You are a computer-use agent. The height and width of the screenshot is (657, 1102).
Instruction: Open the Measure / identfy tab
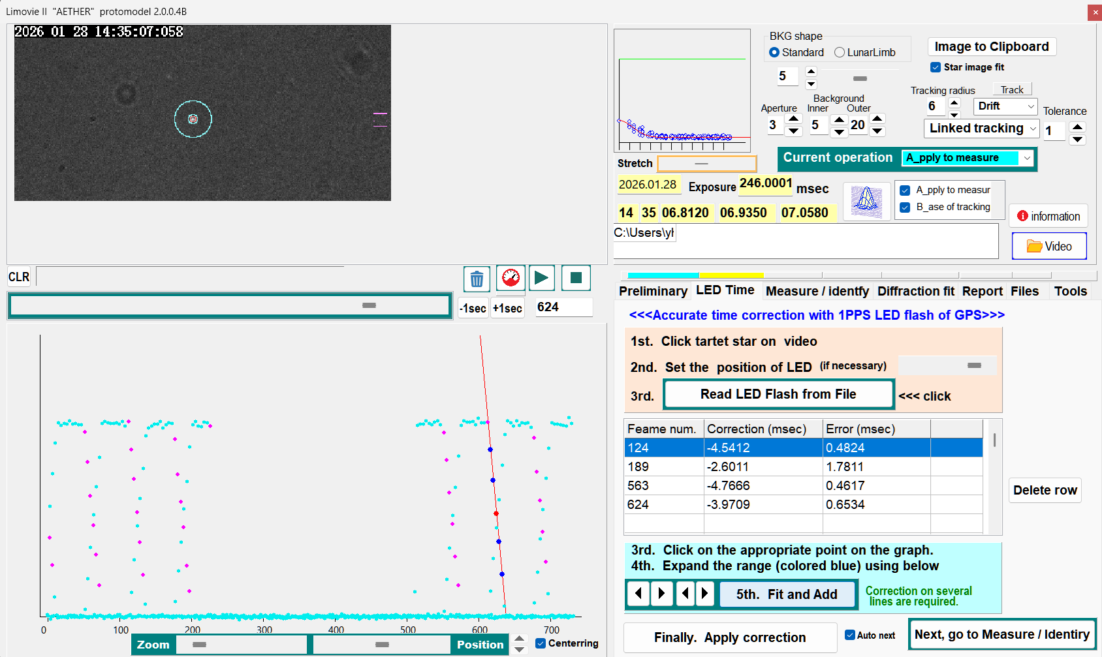pyautogui.click(x=817, y=291)
